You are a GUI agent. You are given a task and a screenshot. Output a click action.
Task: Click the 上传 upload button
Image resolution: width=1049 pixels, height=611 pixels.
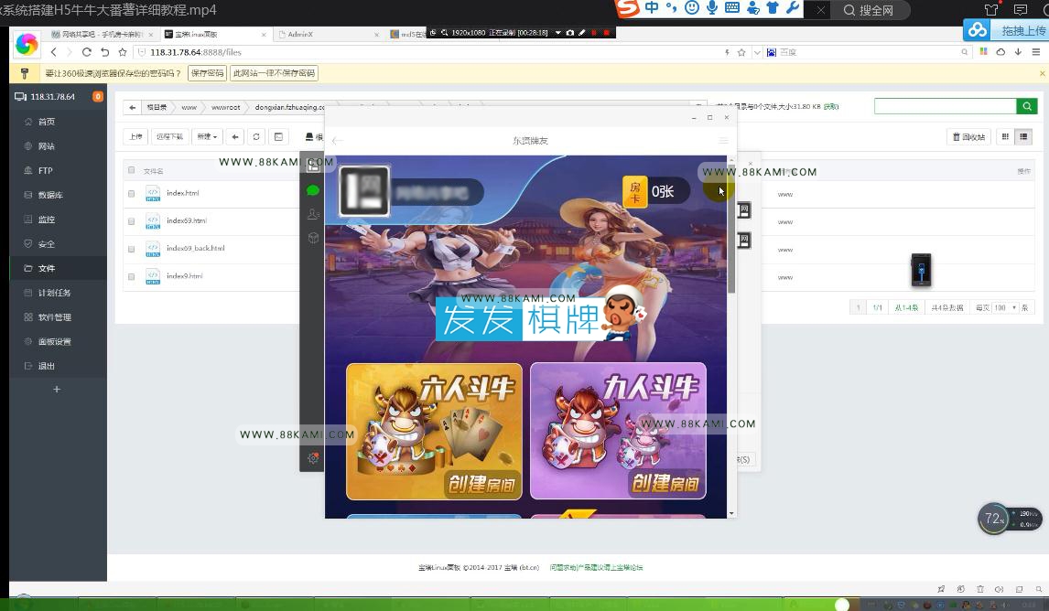coord(135,136)
